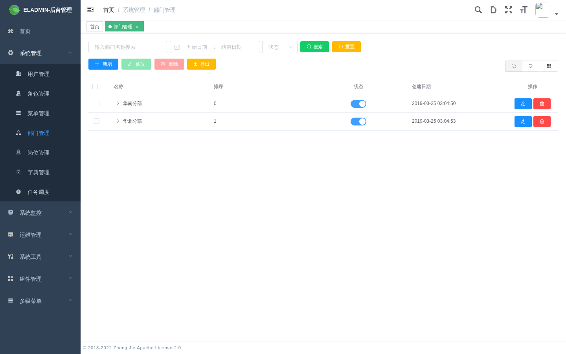
Task: Toggle search bar visibility with small magnifier button
Action: [514, 66]
